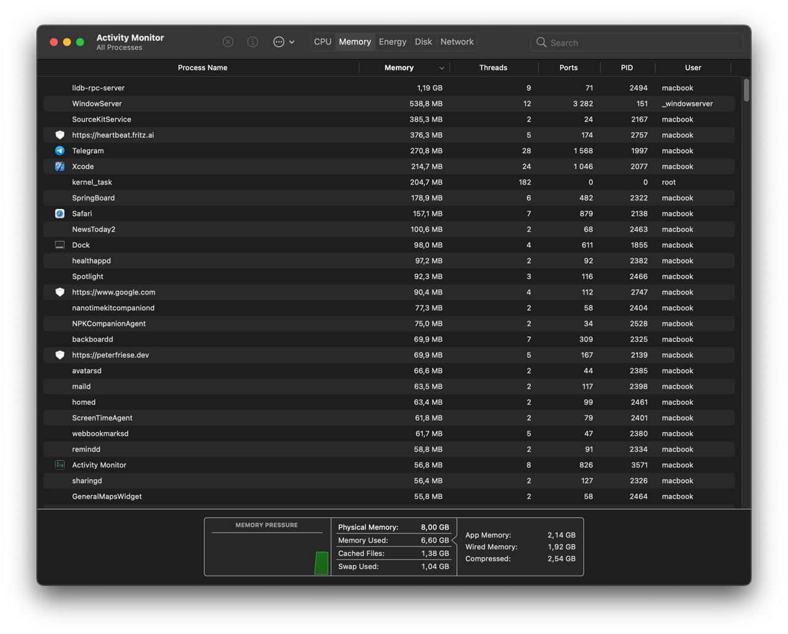Click the Swap Used 1,04 GB entry
Image resolution: width=788 pixels, height=634 pixels.
point(393,566)
